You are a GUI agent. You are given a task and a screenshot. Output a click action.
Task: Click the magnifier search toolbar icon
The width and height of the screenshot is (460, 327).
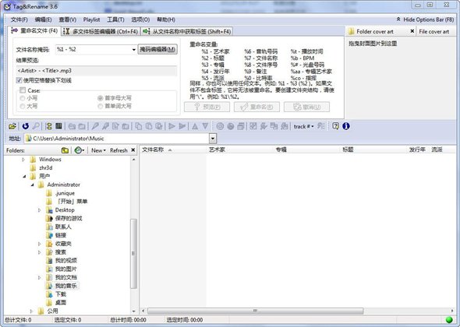click(x=36, y=126)
